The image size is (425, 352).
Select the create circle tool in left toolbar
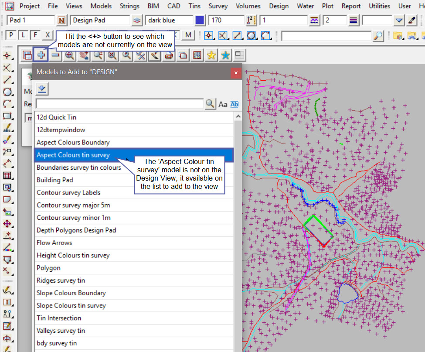tap(7, 92)
